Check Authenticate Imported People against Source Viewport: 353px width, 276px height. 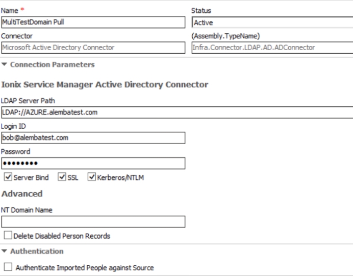click(x=7, y=267)
